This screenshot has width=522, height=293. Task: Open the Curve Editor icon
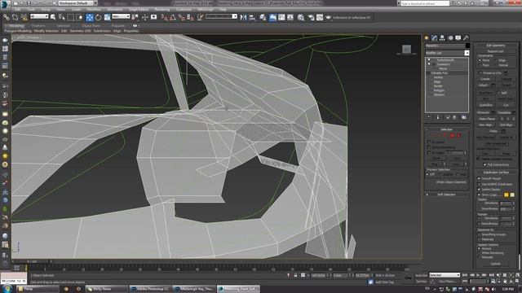coord(281,17)
